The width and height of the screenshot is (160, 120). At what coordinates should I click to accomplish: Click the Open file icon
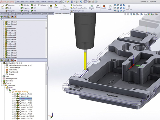click(68, 2)
